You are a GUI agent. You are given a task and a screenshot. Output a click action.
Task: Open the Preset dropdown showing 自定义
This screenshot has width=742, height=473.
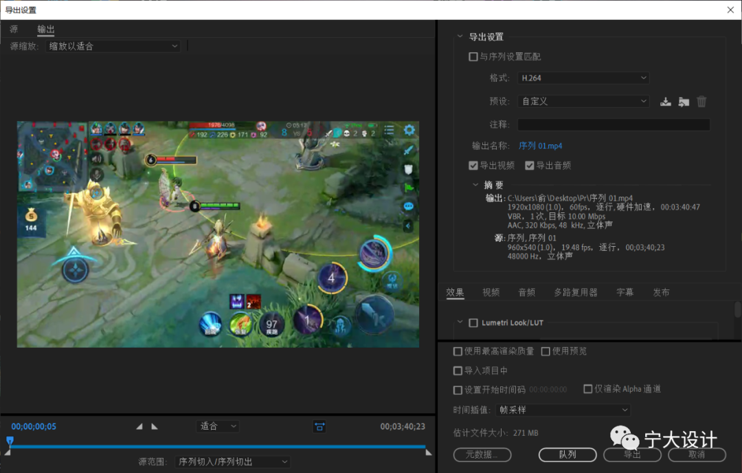[583, 101]
